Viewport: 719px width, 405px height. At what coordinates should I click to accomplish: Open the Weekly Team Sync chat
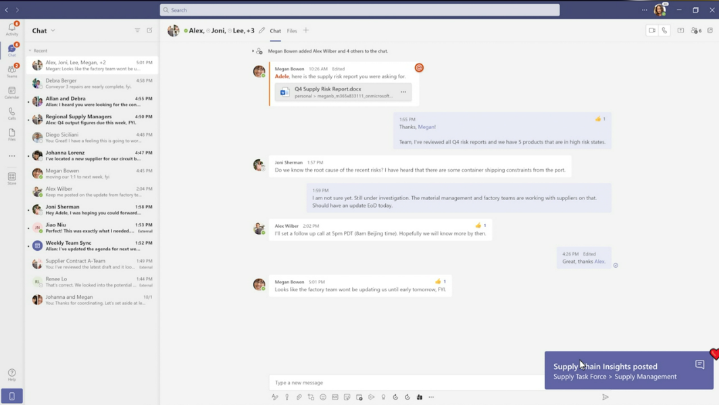pyautogui.click(x=92, y=245)
